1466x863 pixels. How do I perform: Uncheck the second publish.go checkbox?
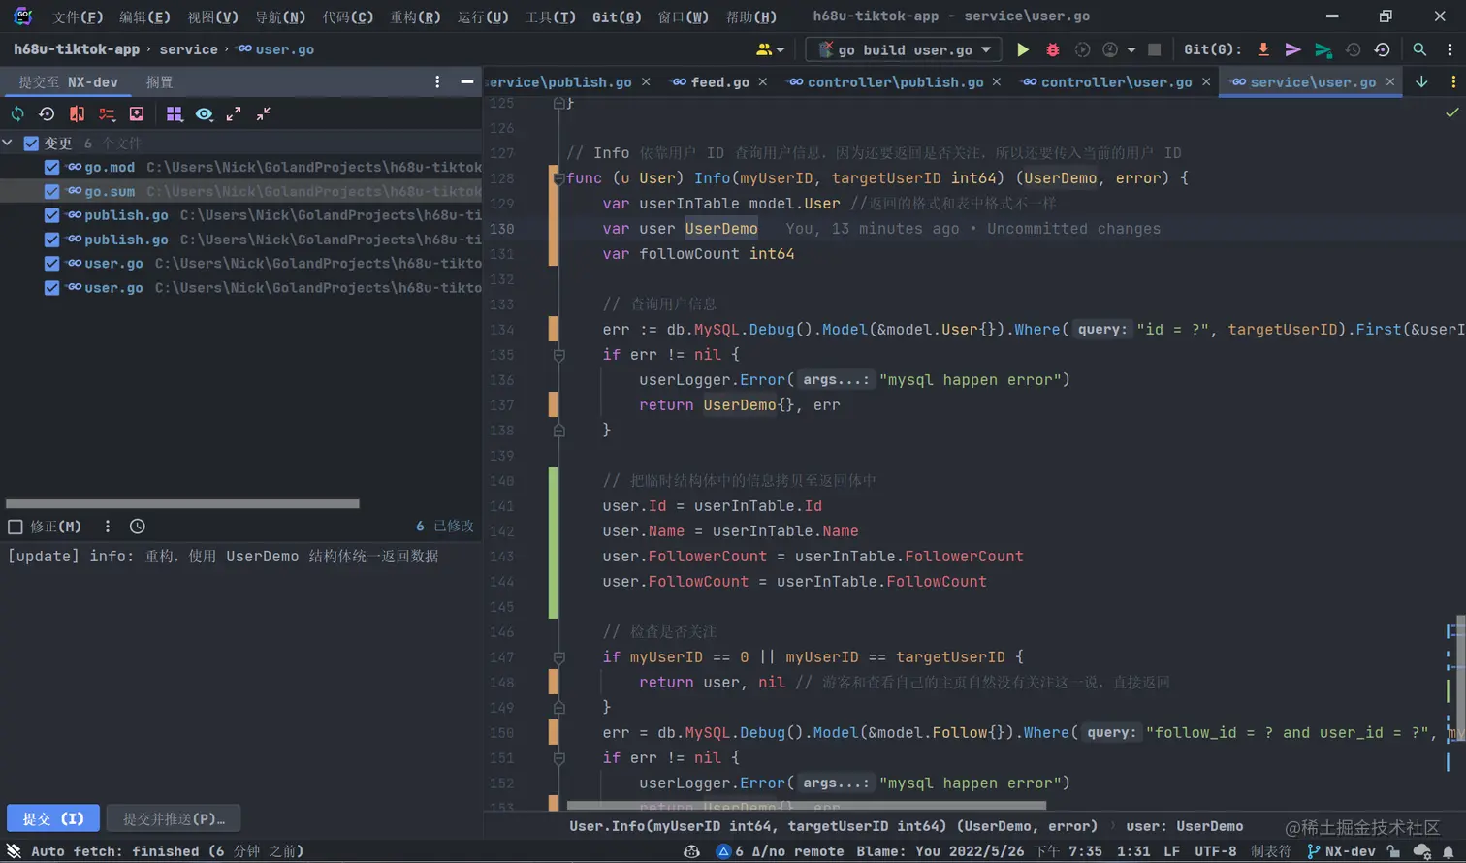(x=51, y=240)
